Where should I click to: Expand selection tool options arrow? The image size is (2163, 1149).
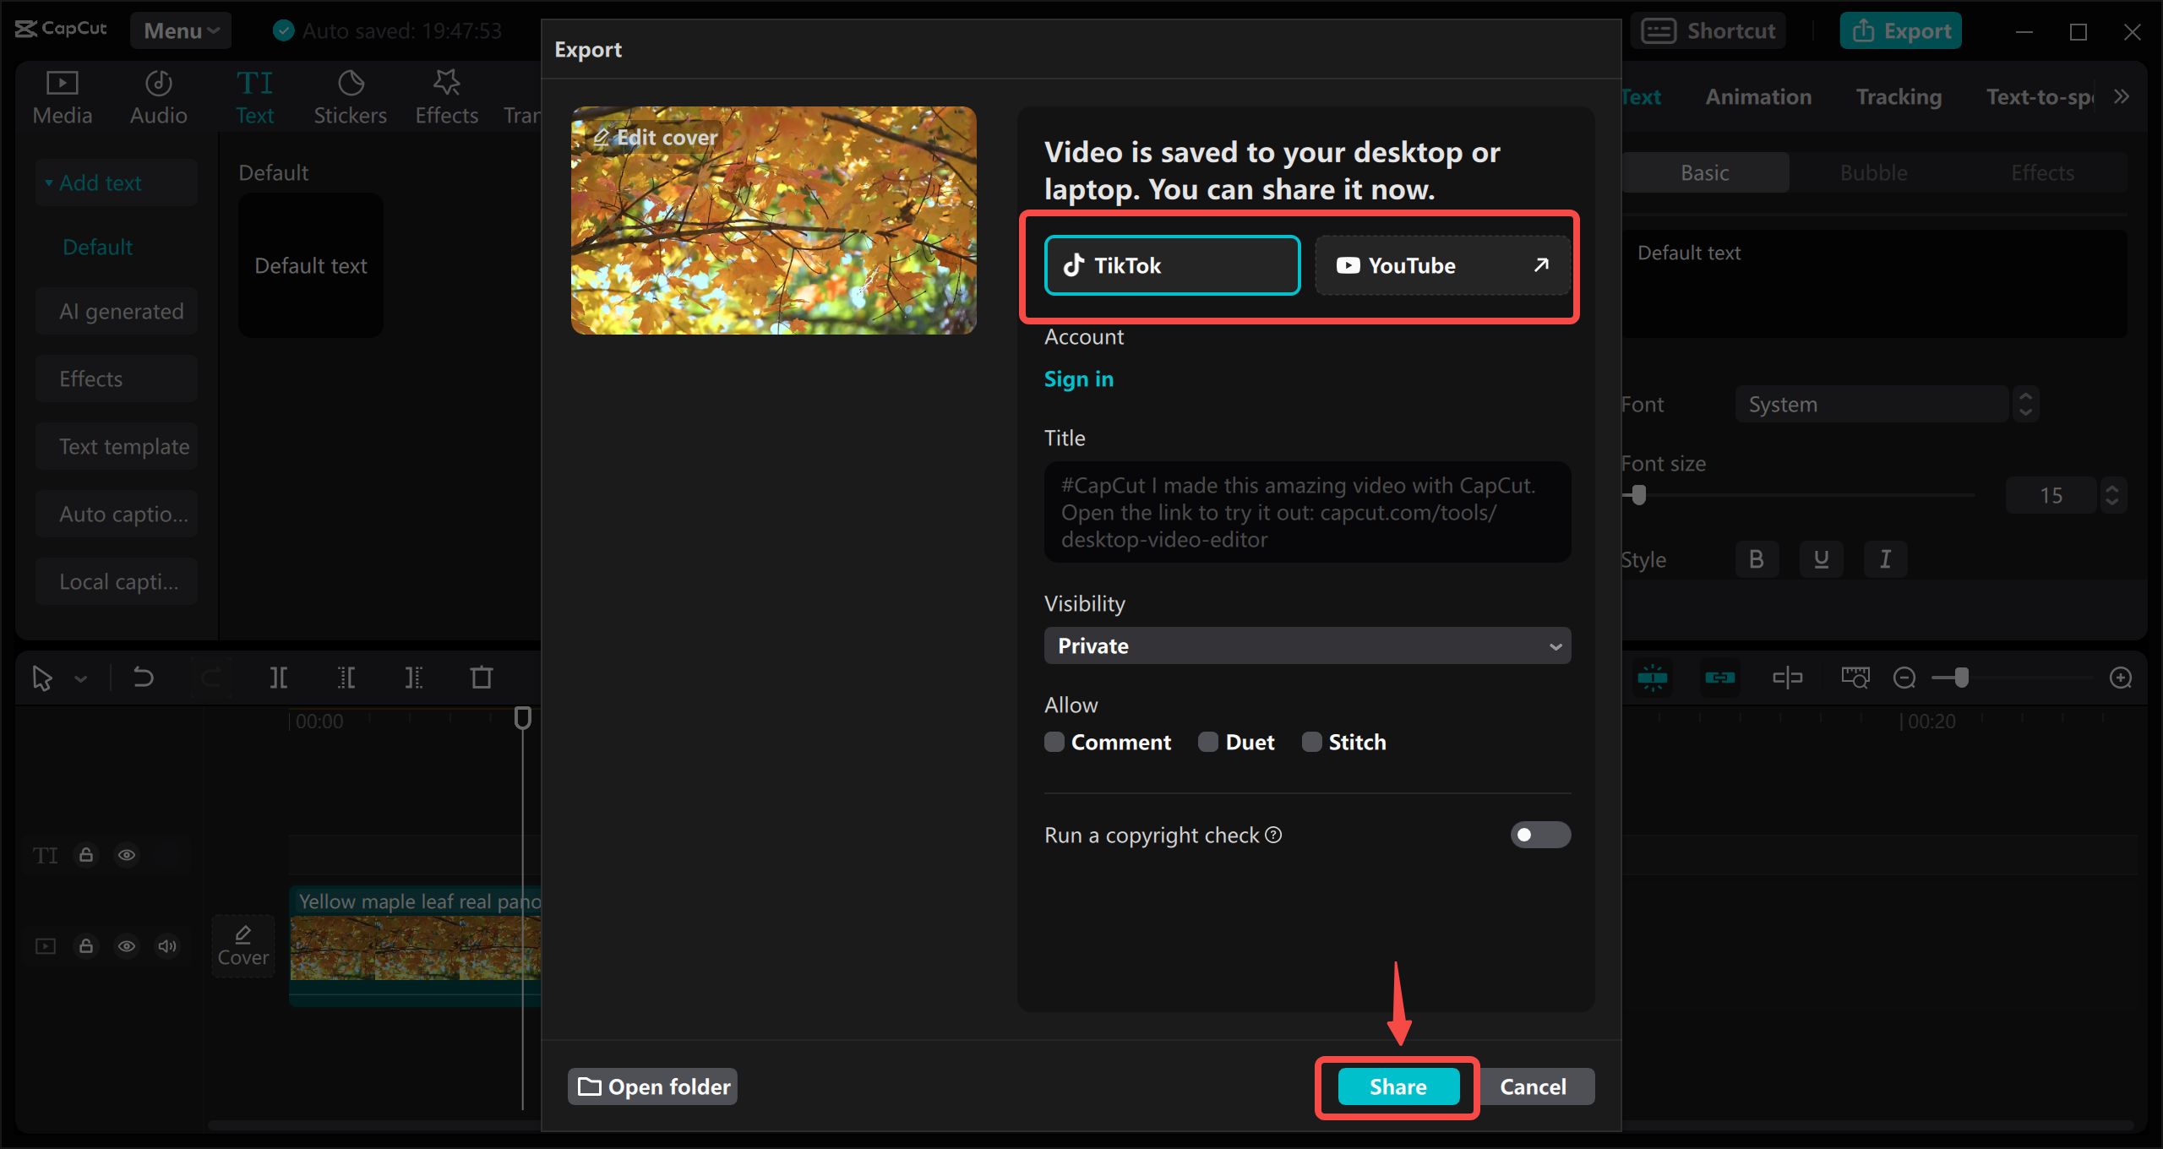point(81,678)
